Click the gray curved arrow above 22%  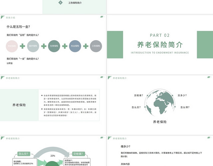coord(52,152)
